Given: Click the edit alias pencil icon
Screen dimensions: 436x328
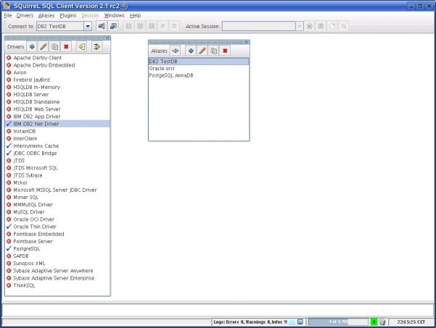Looking at the screenshot, I should pyautogui.click(x=202, y=51).
